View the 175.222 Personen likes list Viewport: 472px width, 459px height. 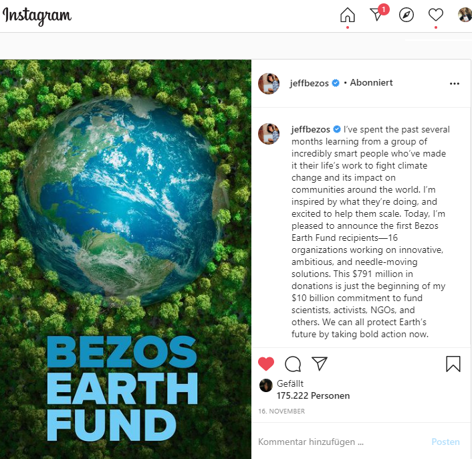[313, 395]
